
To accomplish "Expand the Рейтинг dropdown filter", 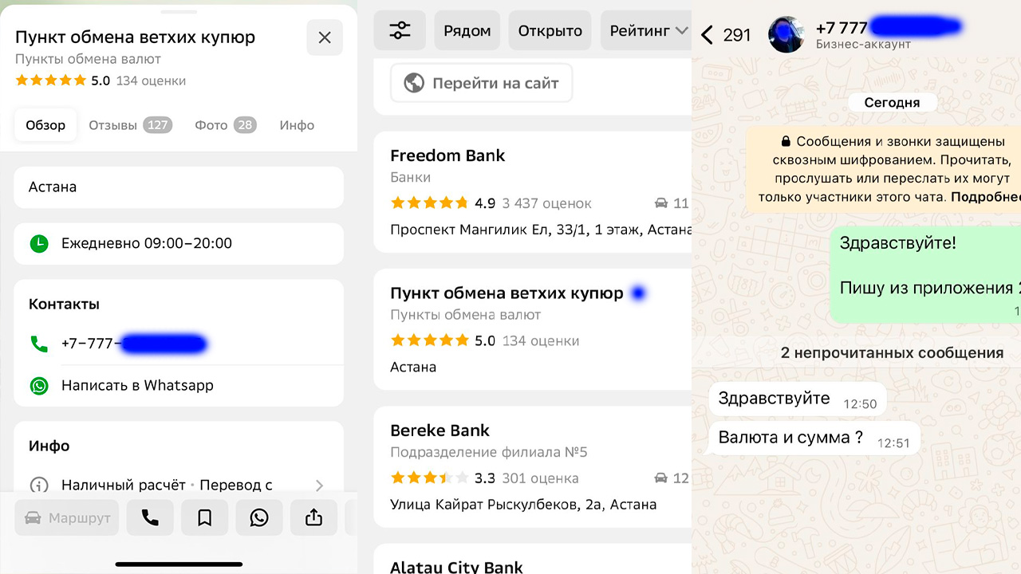I will [648, 31].
